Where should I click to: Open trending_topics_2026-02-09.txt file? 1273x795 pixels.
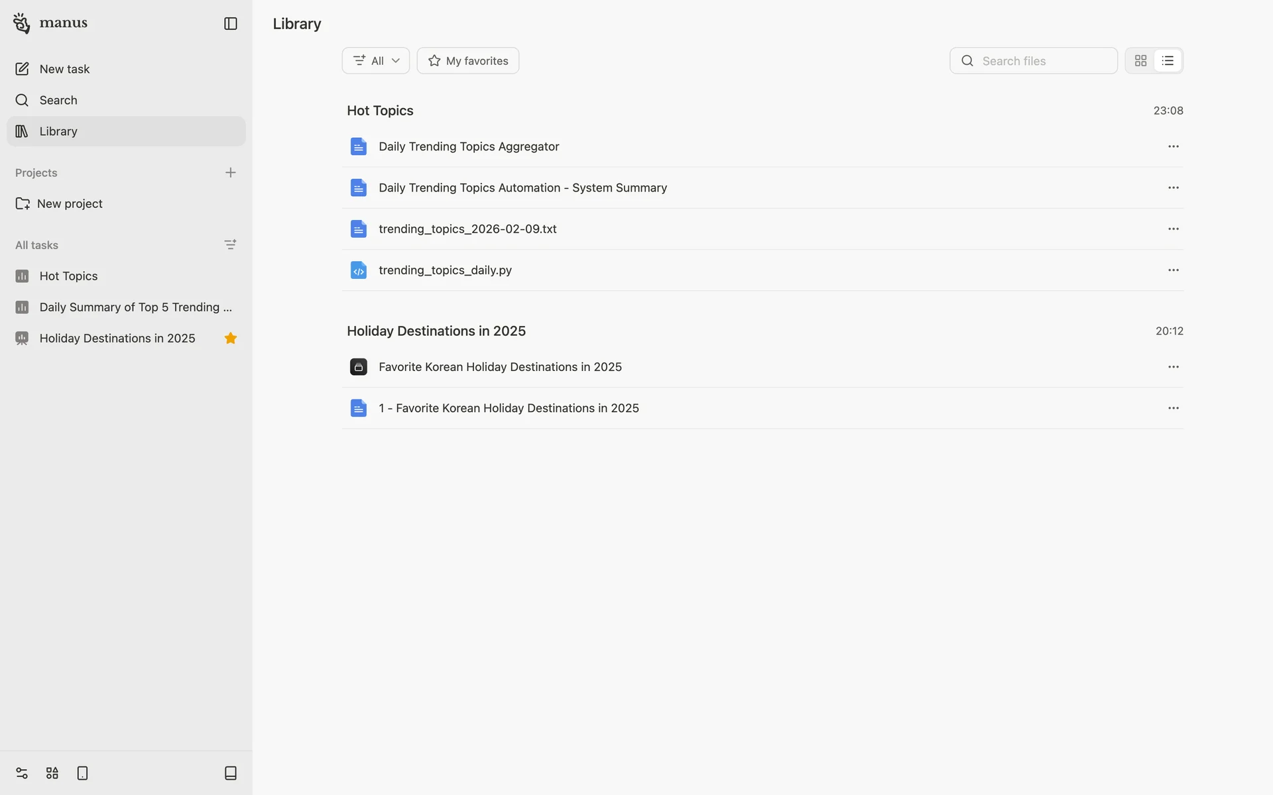467,229
